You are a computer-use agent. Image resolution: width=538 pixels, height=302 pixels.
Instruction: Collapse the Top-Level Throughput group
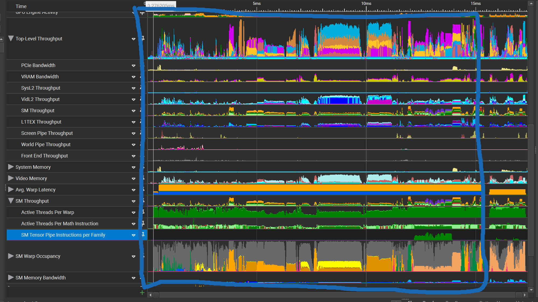click(x=11, y=38)
